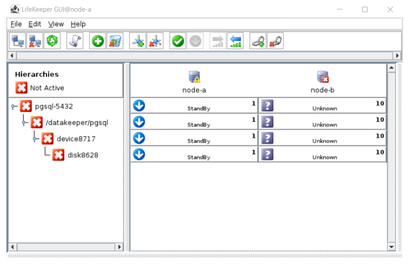
Task: Click the Hierarchies heading
Action: point(37,74)
